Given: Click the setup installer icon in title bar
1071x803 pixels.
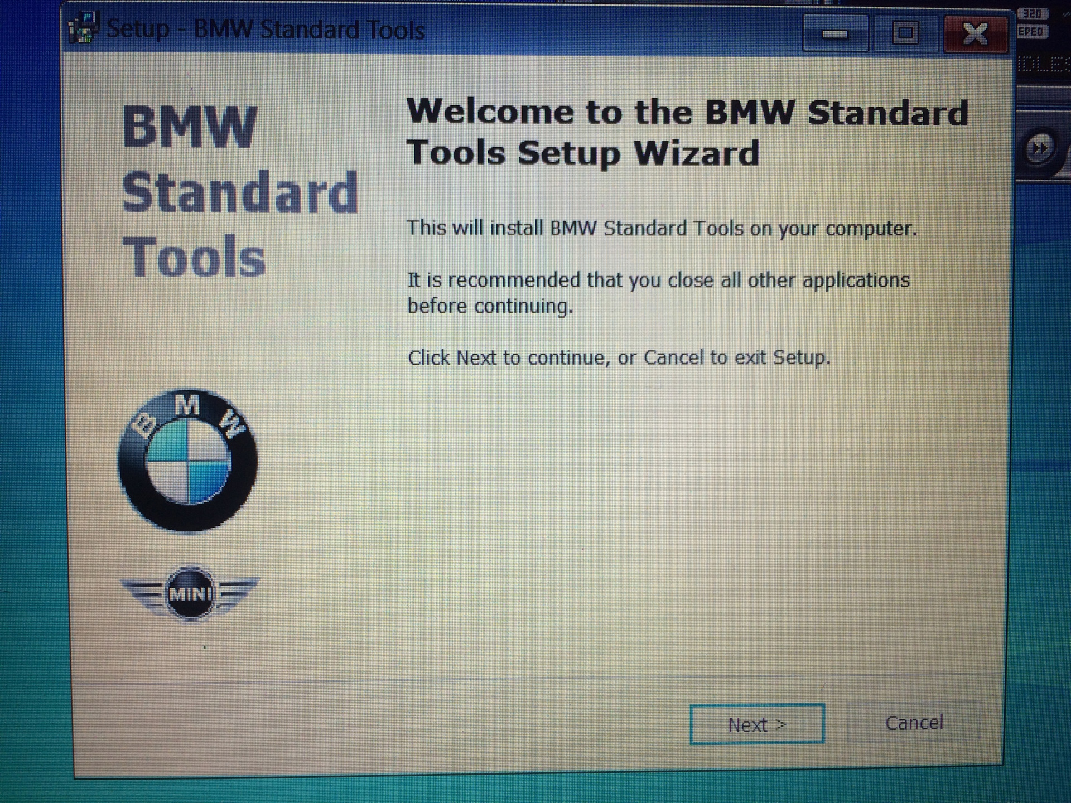Looking at the screenshot, I should pyautogui.click(x=83, y=28).
